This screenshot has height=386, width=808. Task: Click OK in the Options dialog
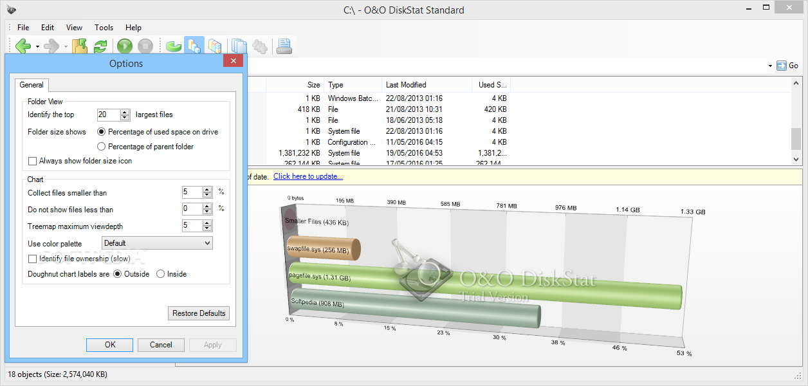pos(110,345)
